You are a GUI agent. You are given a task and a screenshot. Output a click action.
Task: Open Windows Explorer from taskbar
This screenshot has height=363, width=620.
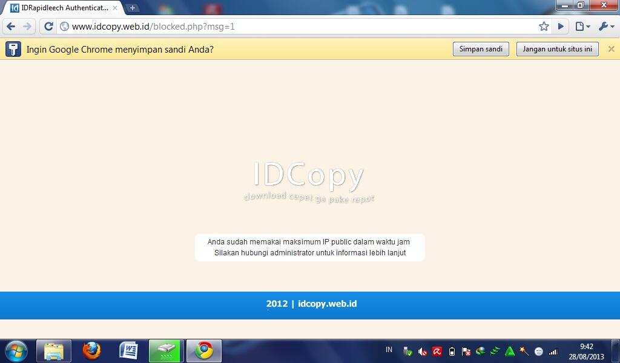pyautogui.click(x=54, y=351)
